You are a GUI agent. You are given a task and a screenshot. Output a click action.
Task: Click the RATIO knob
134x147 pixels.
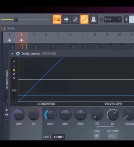click(81, 114)
